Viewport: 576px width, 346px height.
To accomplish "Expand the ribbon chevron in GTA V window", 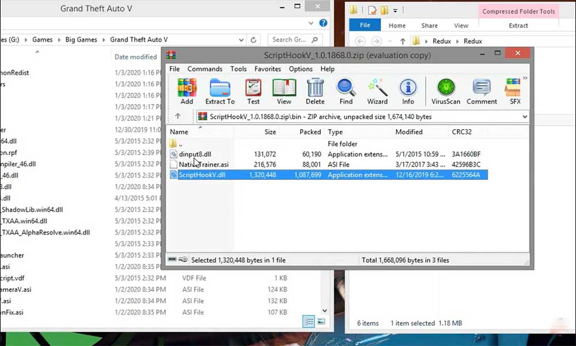I will (311, 23).
